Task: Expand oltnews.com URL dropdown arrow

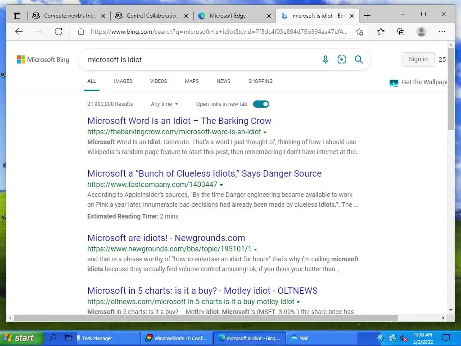Action: tap(298, 302)
